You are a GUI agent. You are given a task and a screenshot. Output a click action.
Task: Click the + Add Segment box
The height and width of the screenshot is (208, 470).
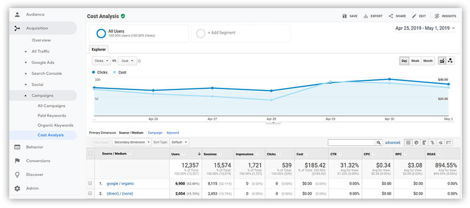point(241,33)
